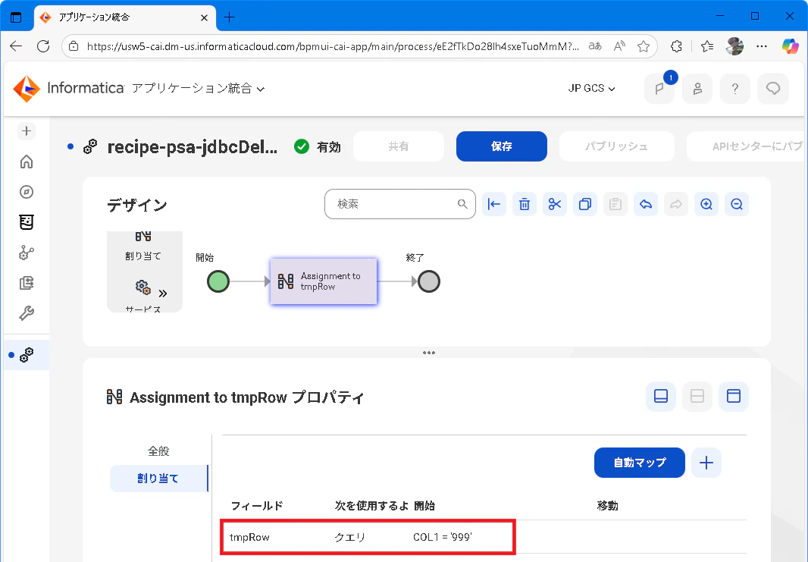Open browser settings three-dot menu
This screenshot has width=808, height=562.
click(x=762, y=46)
